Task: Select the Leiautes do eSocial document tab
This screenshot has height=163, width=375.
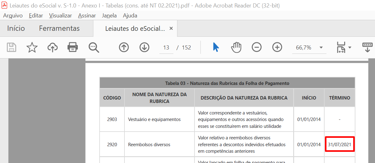Action: 135,29
